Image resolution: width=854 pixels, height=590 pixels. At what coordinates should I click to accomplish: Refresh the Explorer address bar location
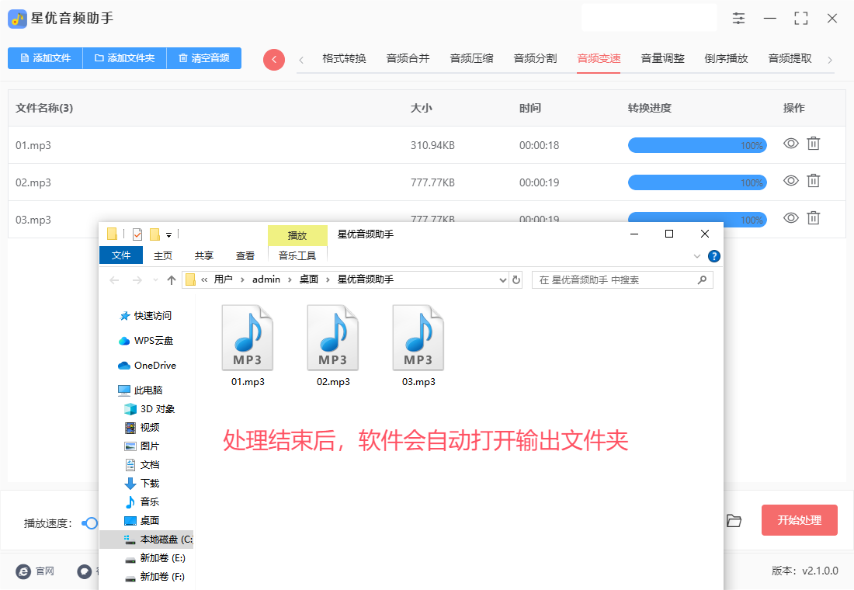(x=516, y=280)
